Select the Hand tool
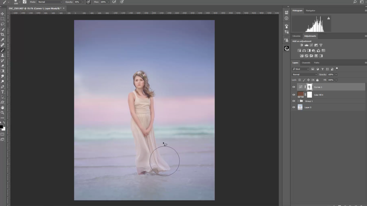This screenshot has width=367, height=206. [3, 108]
